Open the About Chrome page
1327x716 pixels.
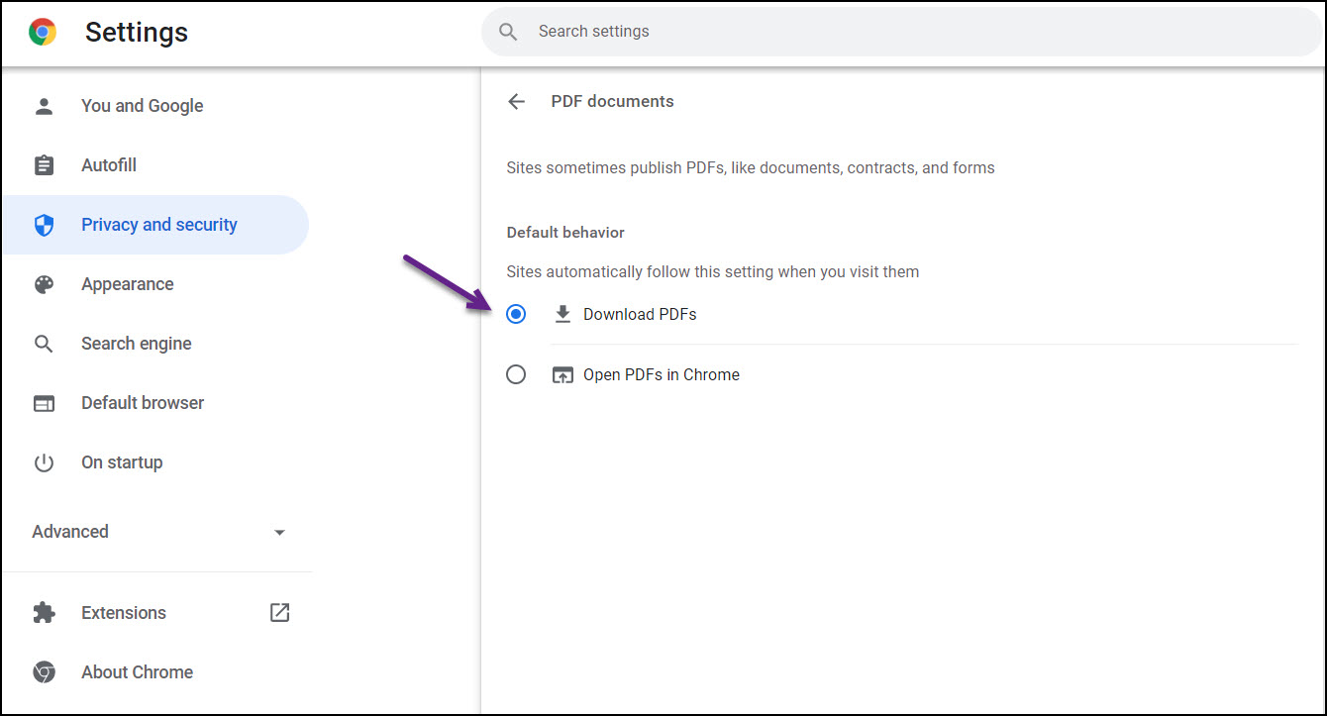155,672
